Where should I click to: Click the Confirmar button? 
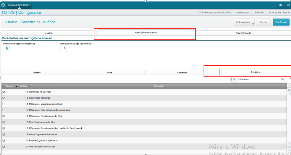click(281, 22)
